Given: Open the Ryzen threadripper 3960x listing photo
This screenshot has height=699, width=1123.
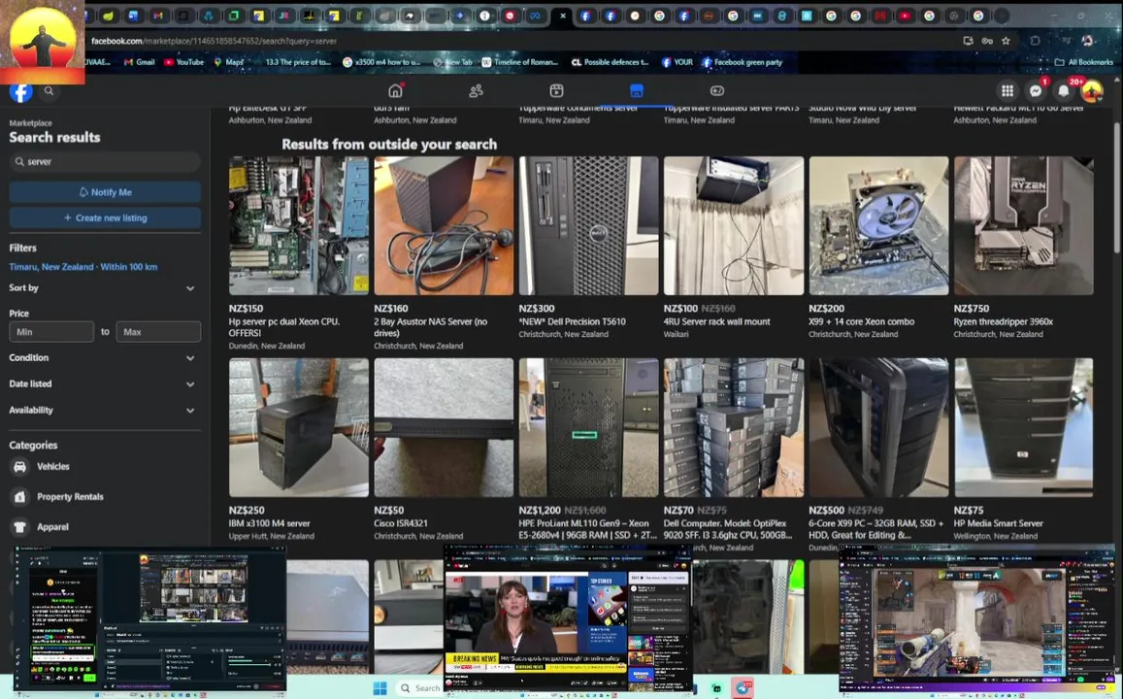Looking at the screenshot, I should coord(1023,225).
